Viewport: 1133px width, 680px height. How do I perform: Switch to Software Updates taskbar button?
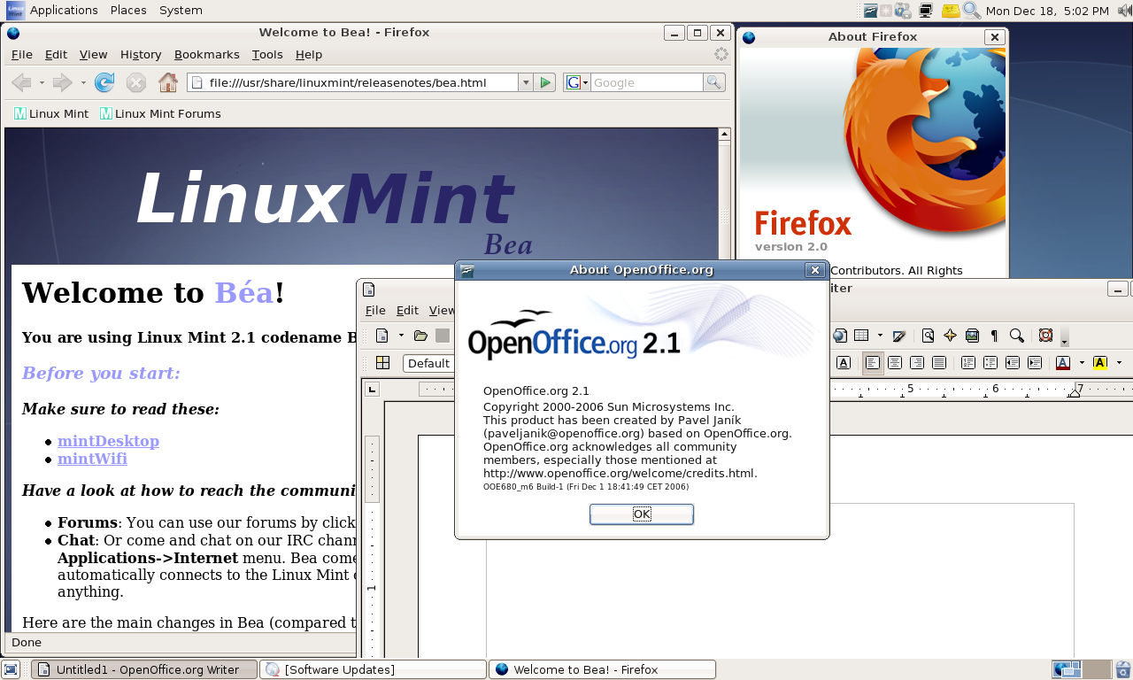click(x=373, y=669)
